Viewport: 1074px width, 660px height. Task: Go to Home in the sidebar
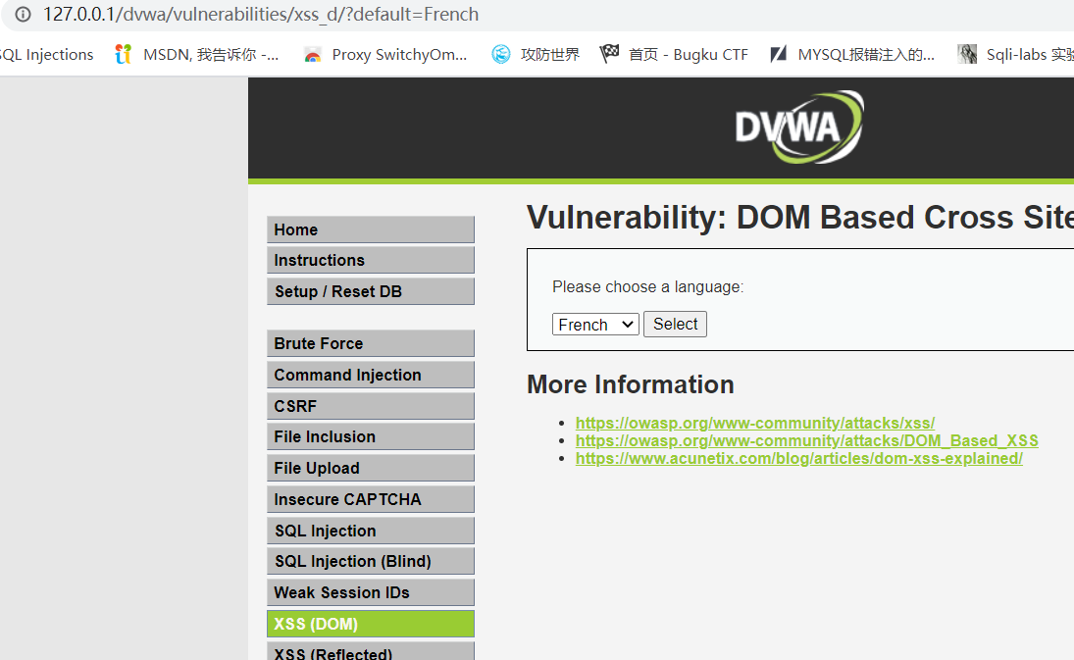[370, 229]
